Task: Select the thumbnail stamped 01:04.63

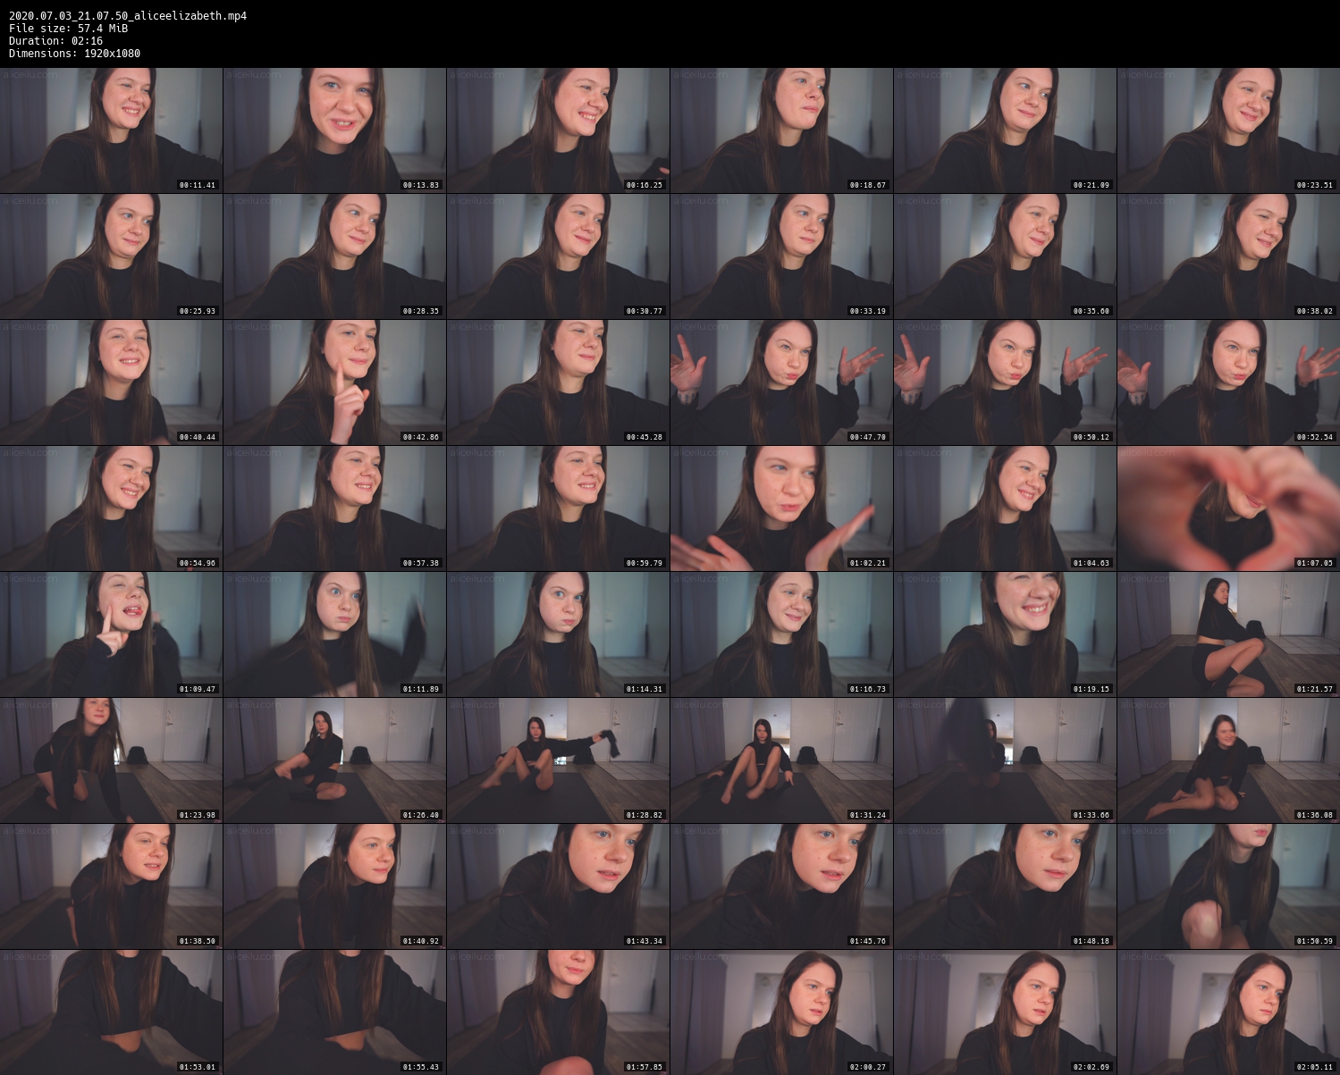Action: point(1005,508)
